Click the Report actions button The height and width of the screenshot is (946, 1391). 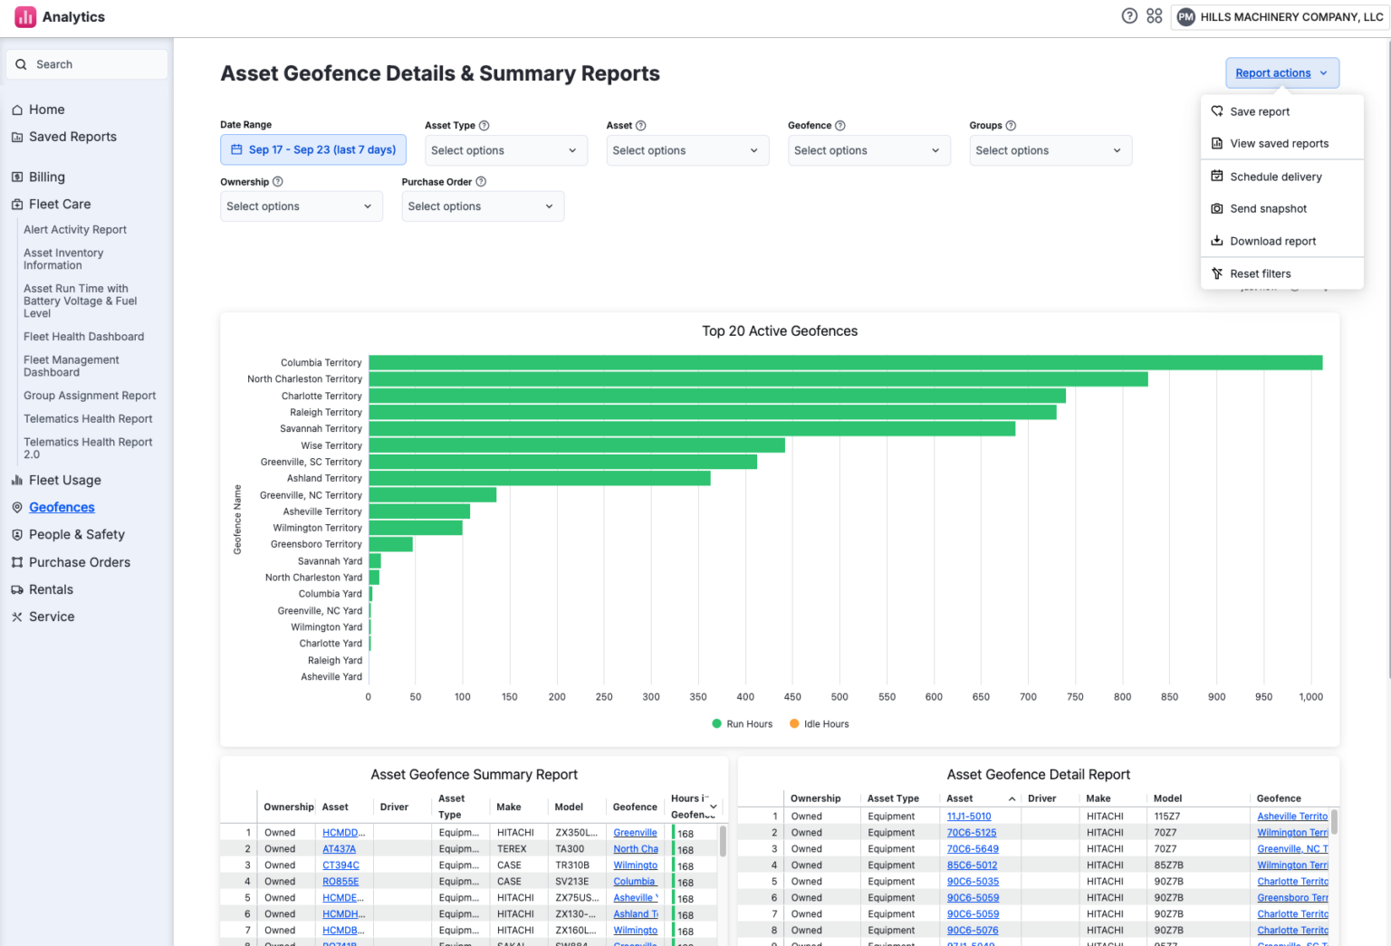tap(1282, 73)
